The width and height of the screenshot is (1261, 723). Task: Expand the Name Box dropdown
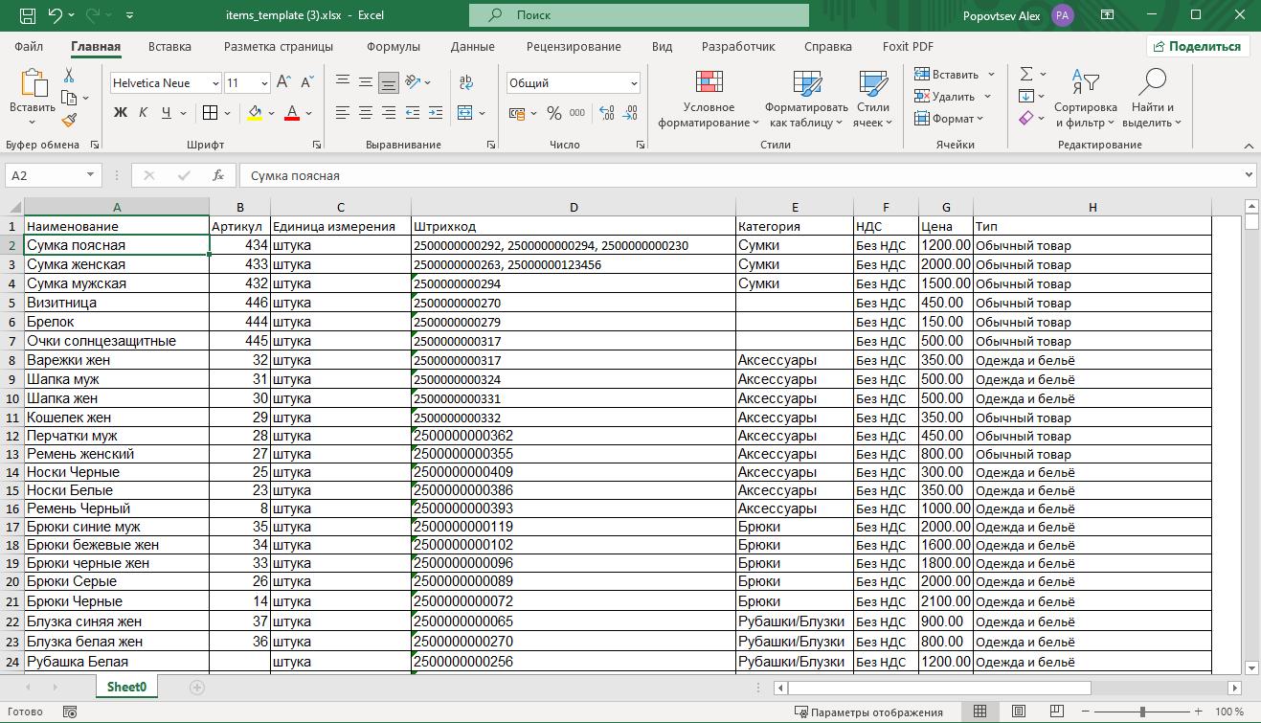click(91, 176)
